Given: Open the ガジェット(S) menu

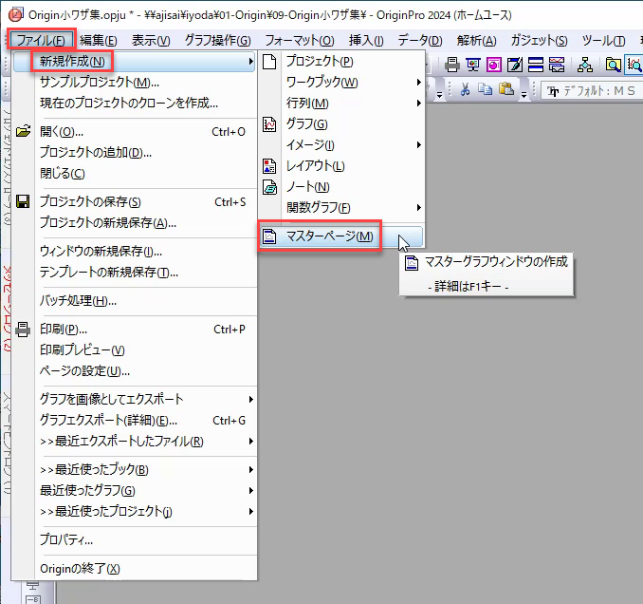Looking at the screenshot, I should coord(539,40).
